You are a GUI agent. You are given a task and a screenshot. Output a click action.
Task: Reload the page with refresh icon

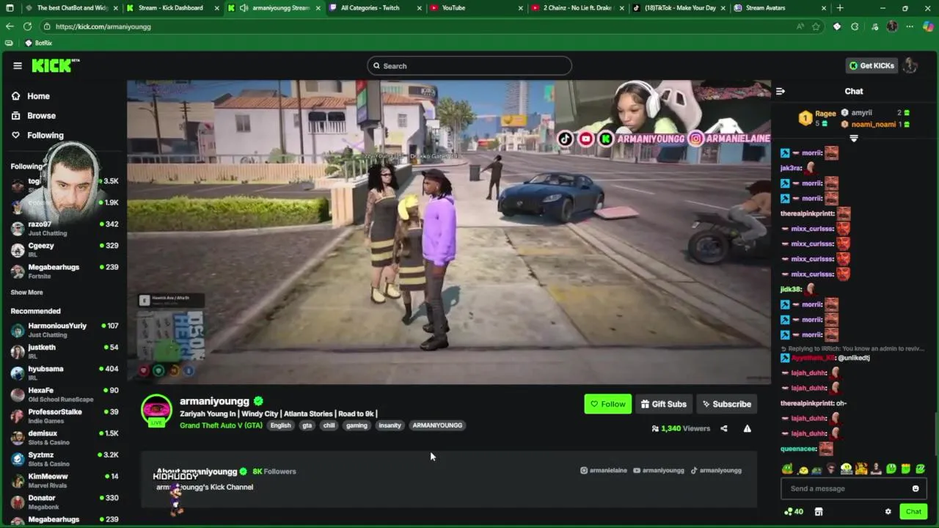click(x=27, y=26)
